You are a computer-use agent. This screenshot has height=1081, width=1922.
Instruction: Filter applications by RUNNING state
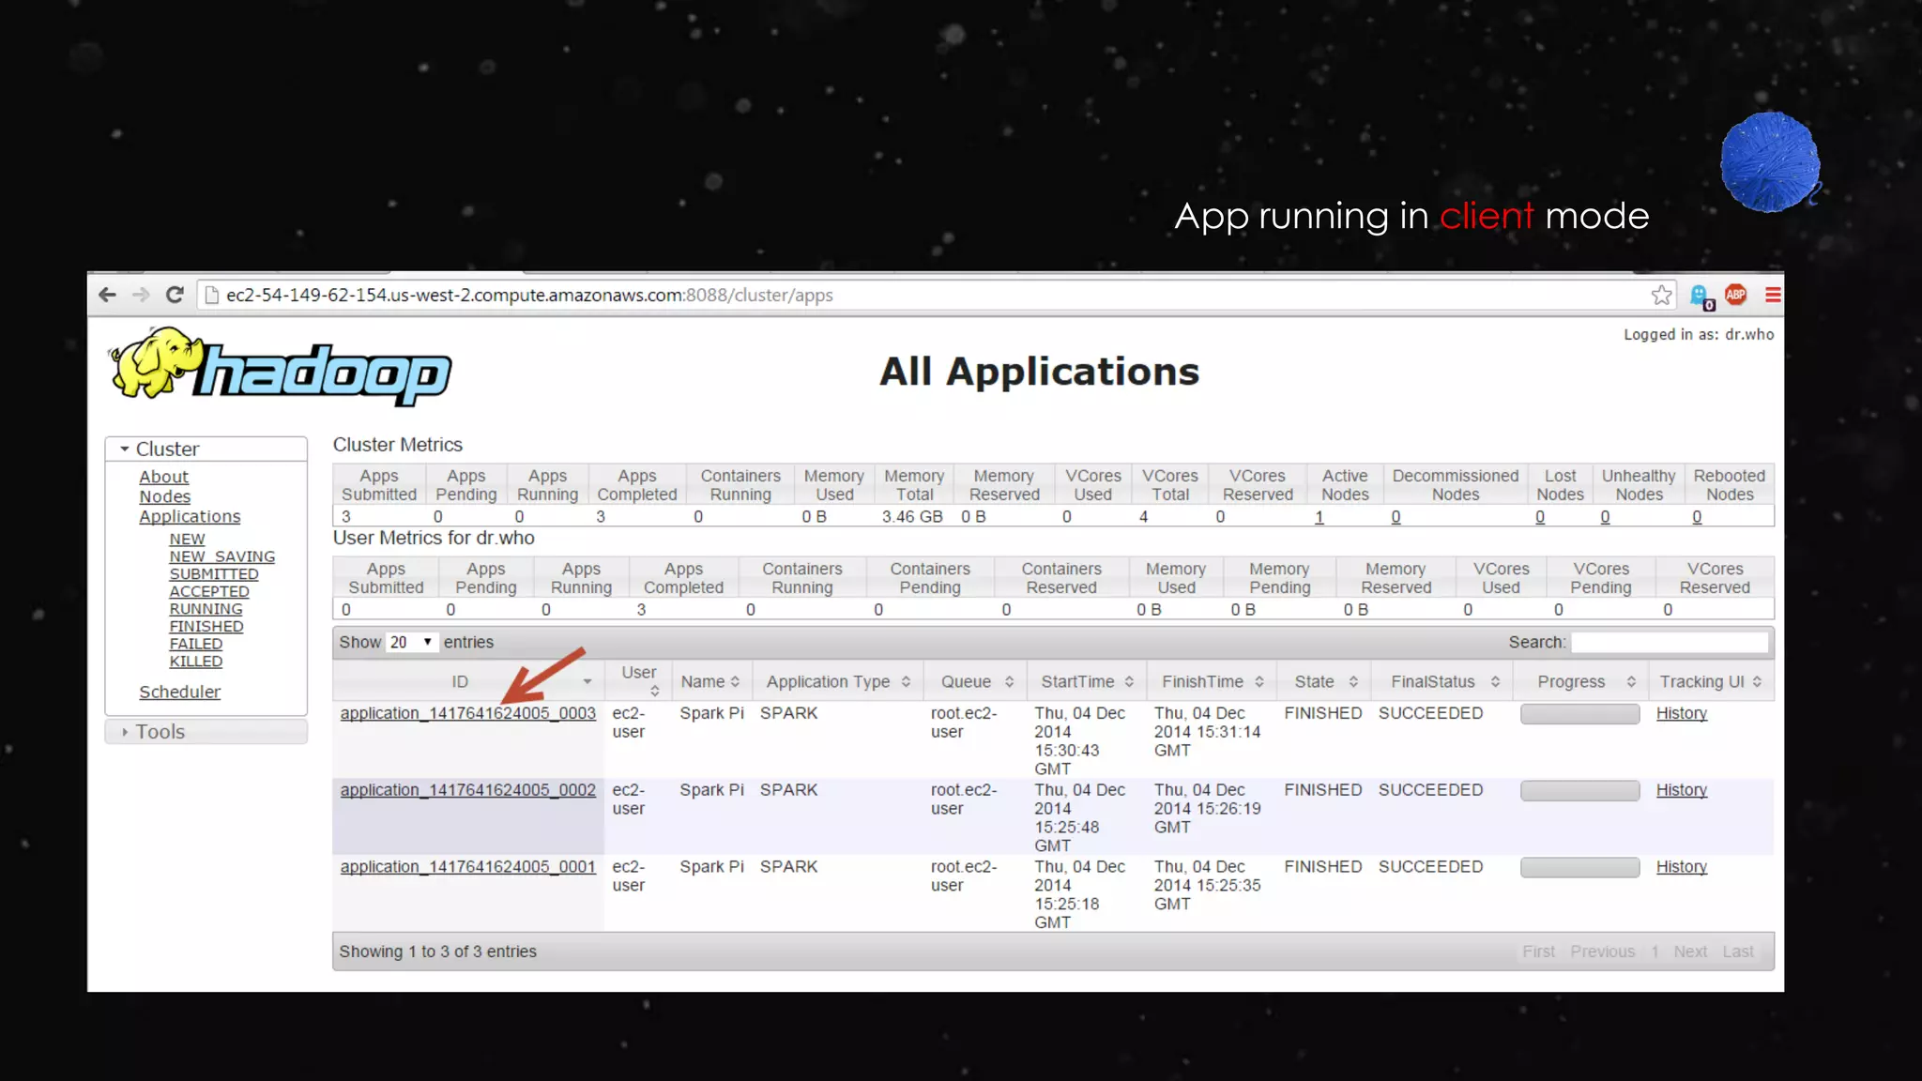pyautogui.click(x=206, y=609)
